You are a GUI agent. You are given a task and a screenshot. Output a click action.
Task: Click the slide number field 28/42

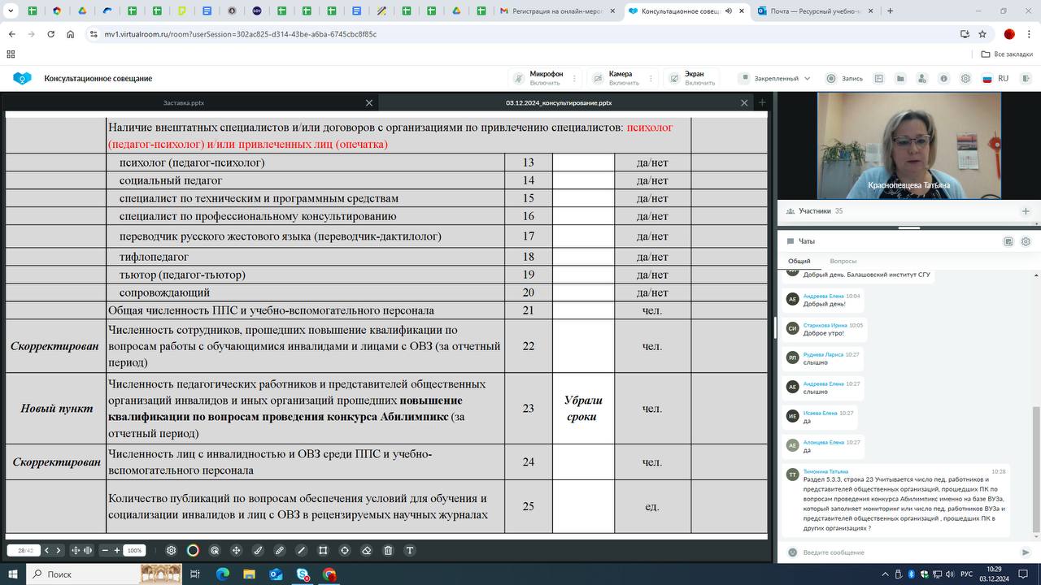click(x=25, y=550)
